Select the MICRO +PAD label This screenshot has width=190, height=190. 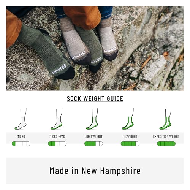57,136
